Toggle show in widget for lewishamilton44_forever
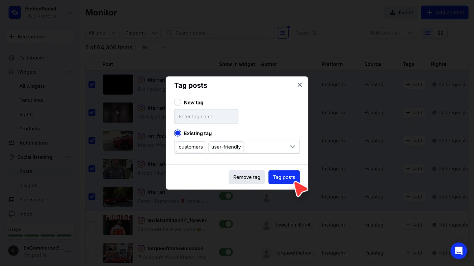Image resolution: width=474 pixels, height=266 pixels. coord(226,224)
